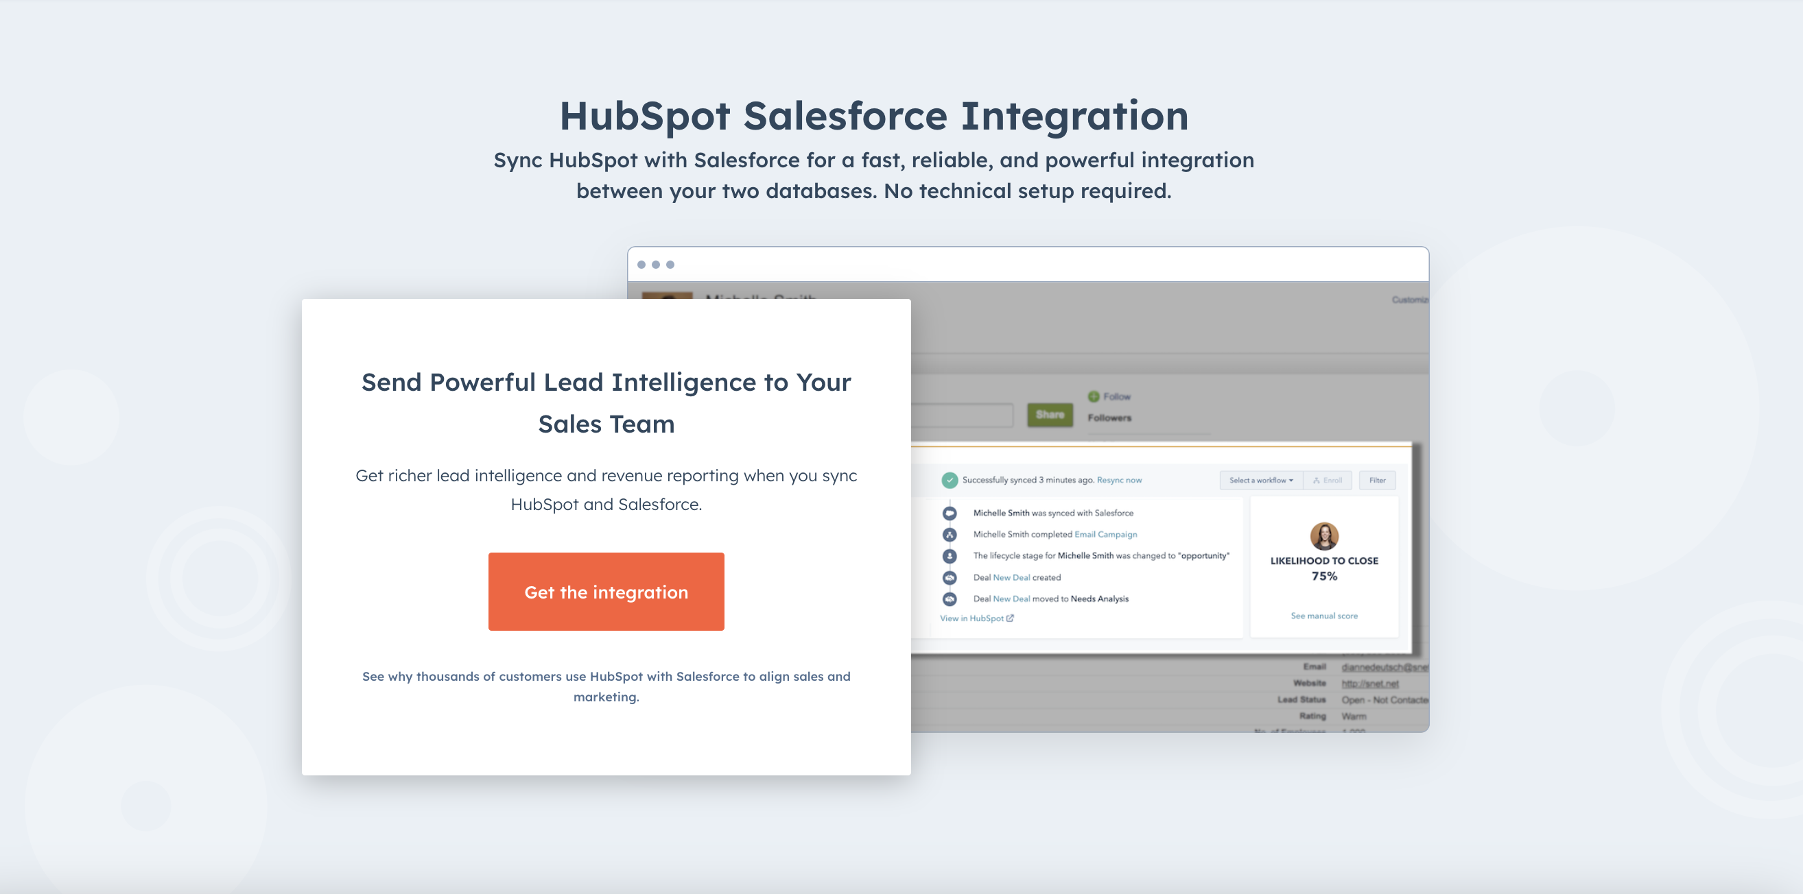Click 'See manual score' link
Viewport: 1803px width, 894px height.
(x=1323, y=616)
